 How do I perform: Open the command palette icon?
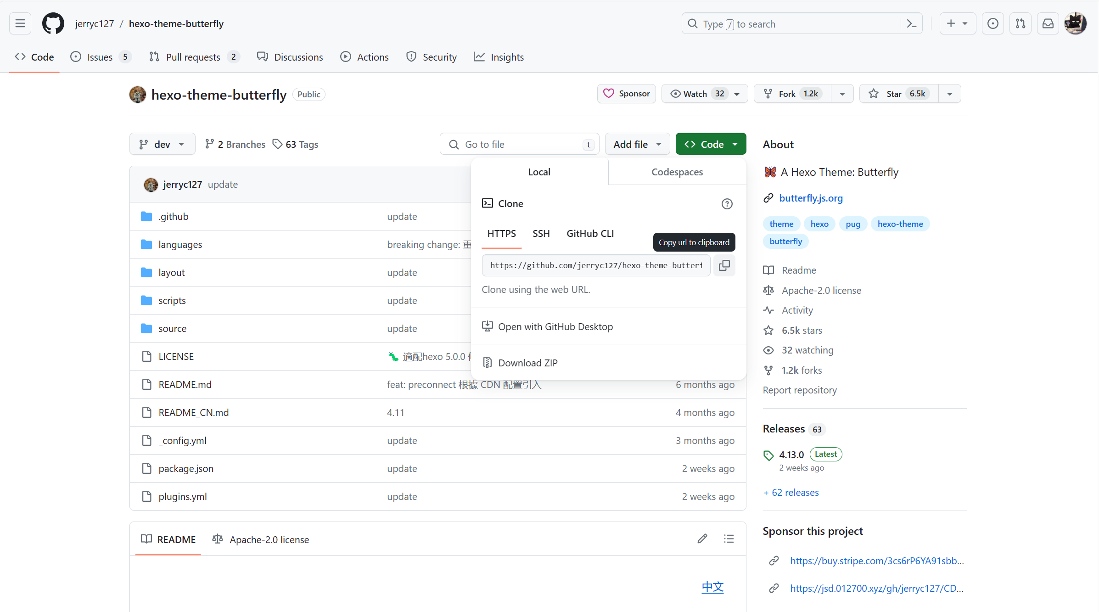point(912,24)
